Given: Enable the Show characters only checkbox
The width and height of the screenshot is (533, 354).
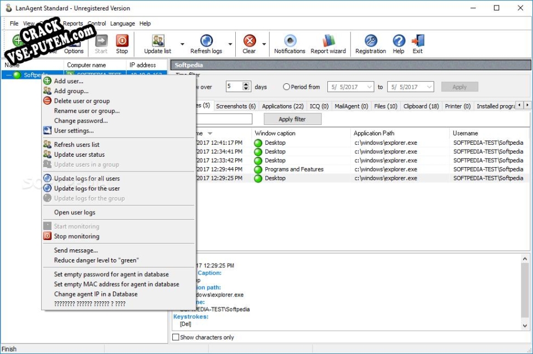Looking at the screenshot, I should pyautogui.click(x=175, y=338).
